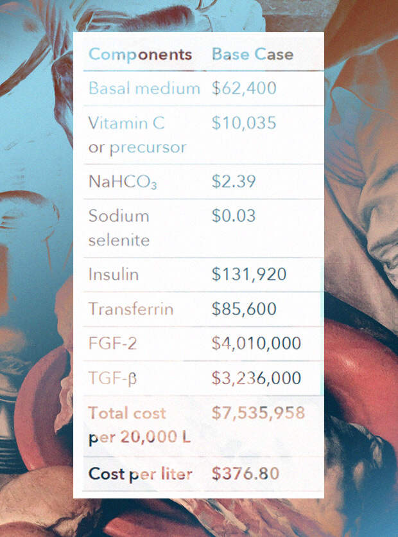Select the Insulin row label
This screenshot has height=537, width=398.
point(113,275)
